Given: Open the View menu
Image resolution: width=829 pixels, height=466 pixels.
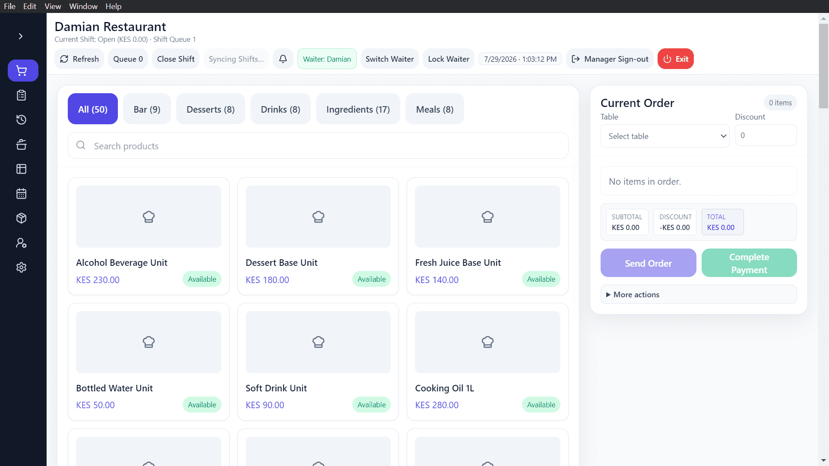Looking at the screenshot, I should (x=53, y=6).
